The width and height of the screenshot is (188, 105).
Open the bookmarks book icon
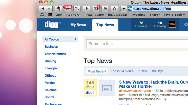pyautogui.click(x=42, y=15)
